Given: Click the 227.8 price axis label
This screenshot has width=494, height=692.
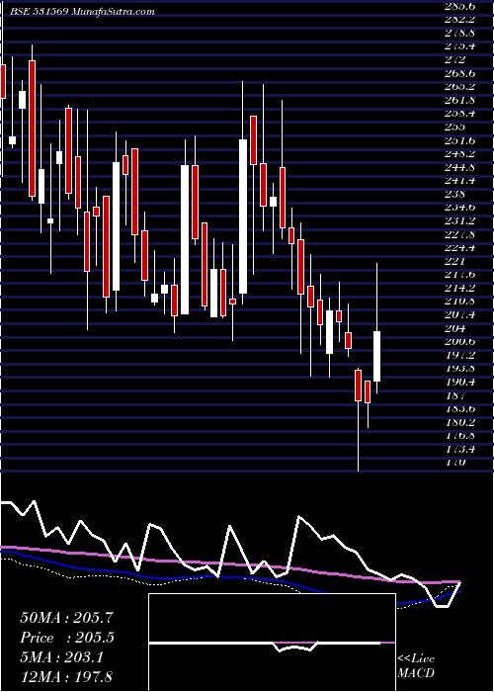Looking at the screenshot, I should (x=460, y=234).
